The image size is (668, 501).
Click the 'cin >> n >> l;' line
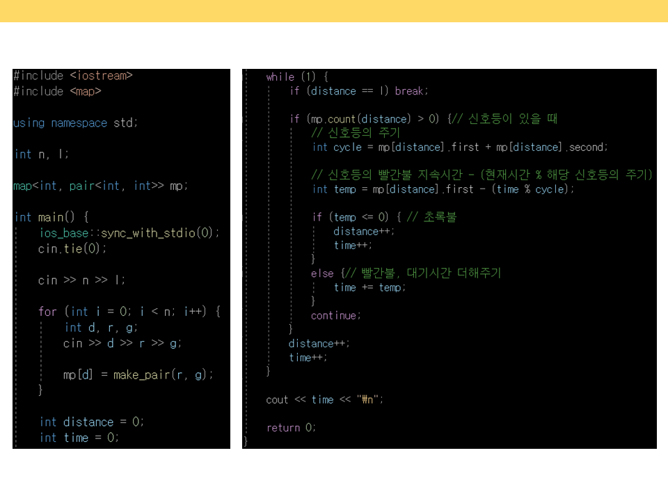coord(81,280)
